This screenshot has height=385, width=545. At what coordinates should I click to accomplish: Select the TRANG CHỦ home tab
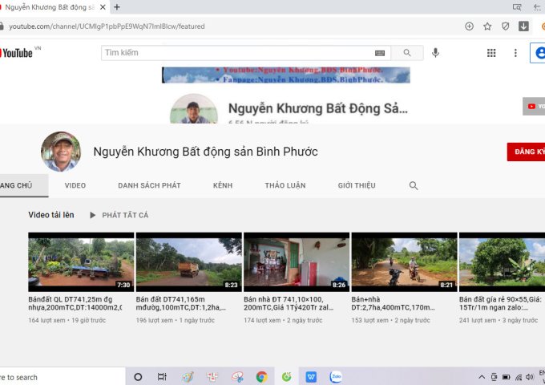click(x=24, y=185)
